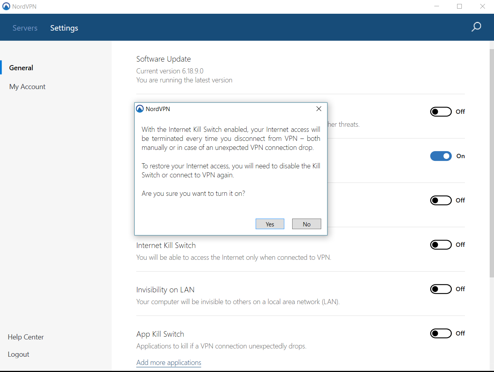The image size is (494, 372).
Task: Open the Help Center
Action: coord(26,337)
